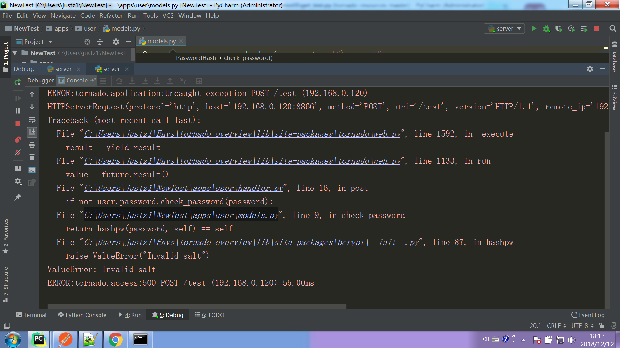
Task: Show execution point in debugger toolbar
Action: click(x=103, y=81)
